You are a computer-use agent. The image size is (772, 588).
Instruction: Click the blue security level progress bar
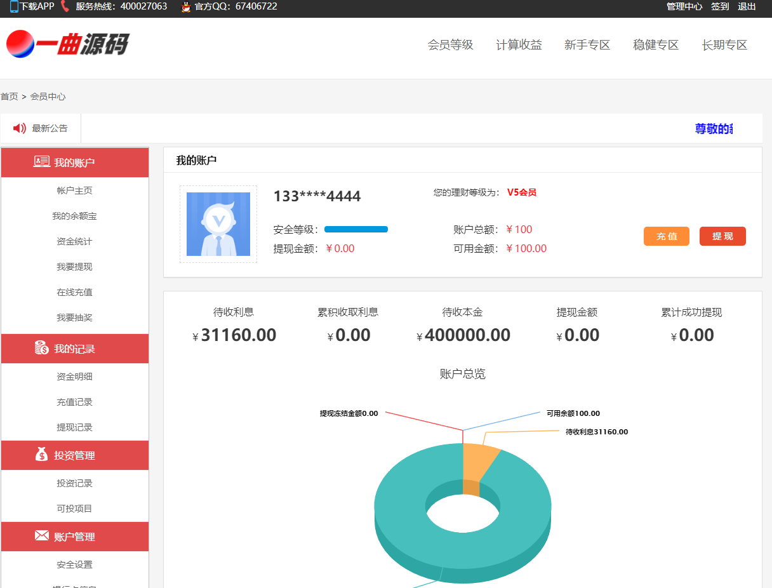tap(356, 229)
